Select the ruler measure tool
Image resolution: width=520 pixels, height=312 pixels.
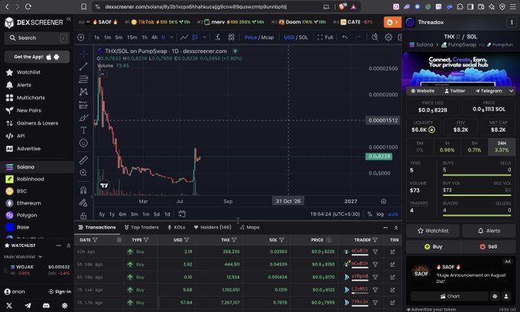coord(83,160)
